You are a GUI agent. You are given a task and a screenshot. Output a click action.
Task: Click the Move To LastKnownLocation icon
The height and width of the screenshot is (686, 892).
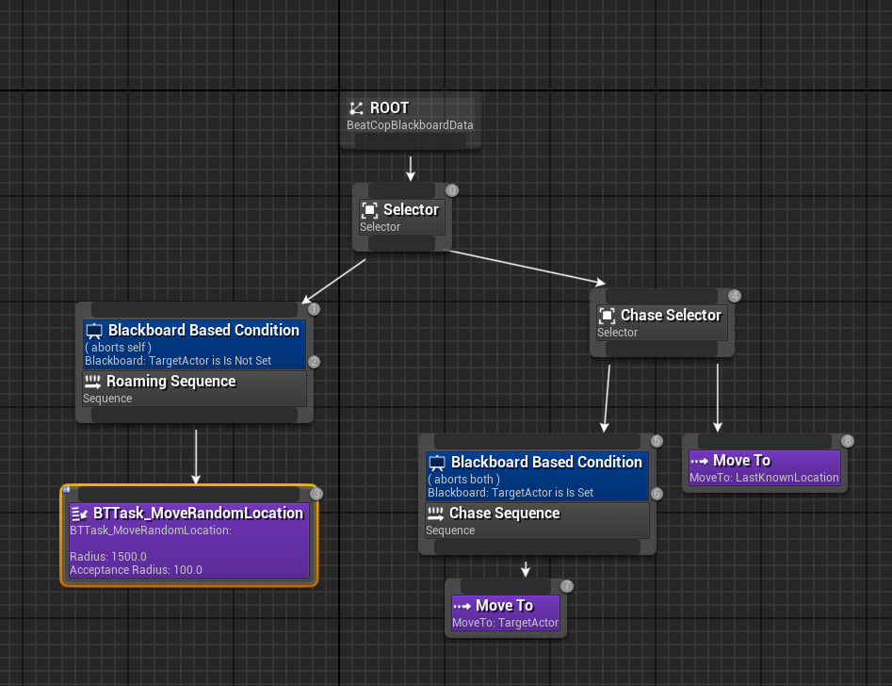699,461
